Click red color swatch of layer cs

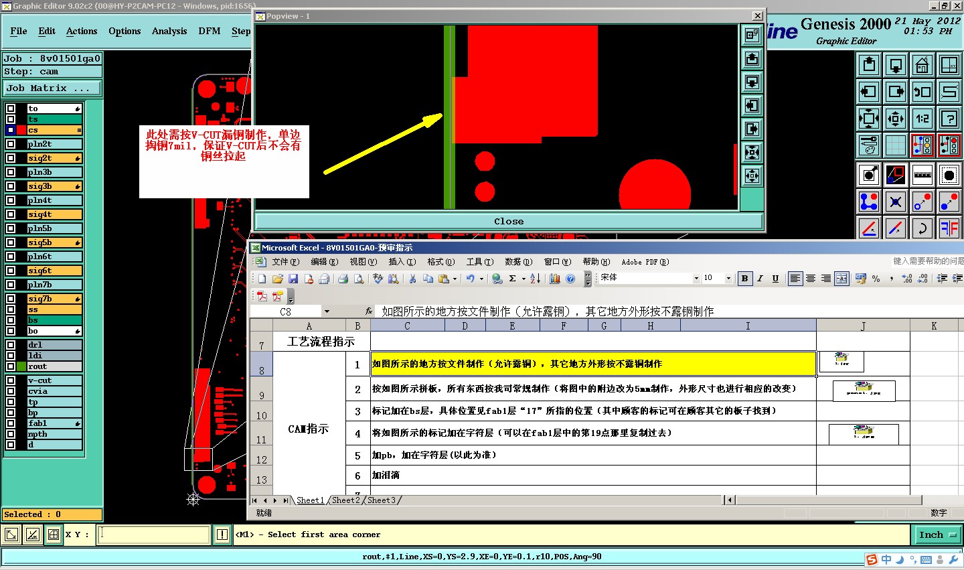[x=21, y=130]
